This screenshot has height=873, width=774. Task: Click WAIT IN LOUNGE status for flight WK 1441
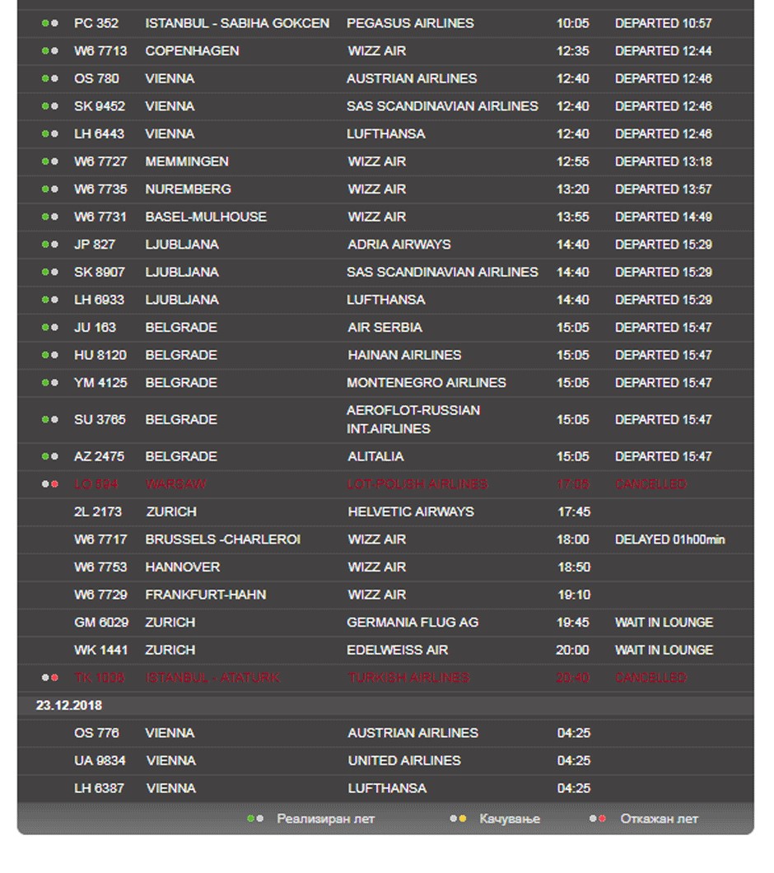664,650
